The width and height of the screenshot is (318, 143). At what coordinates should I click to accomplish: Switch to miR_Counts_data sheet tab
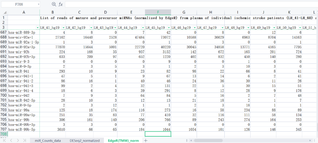[48, 140]
